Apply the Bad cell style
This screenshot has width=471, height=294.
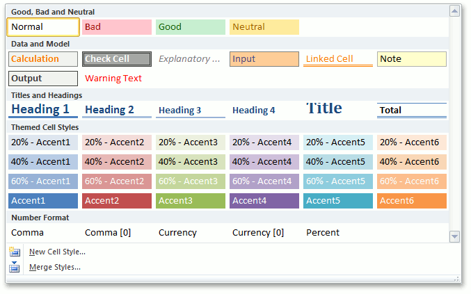point(117,27)
